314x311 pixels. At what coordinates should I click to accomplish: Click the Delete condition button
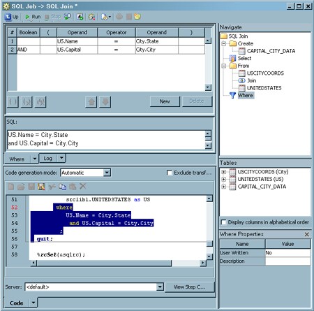pyautogui.click(x=197, y=101)
